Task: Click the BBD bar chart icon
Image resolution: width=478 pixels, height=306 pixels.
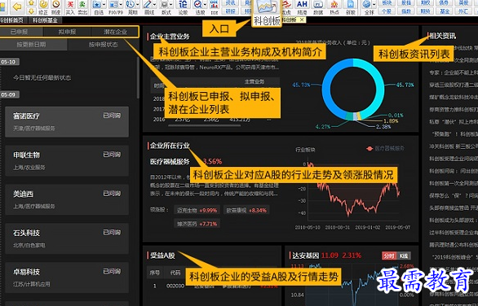Action: pos(214,4)
